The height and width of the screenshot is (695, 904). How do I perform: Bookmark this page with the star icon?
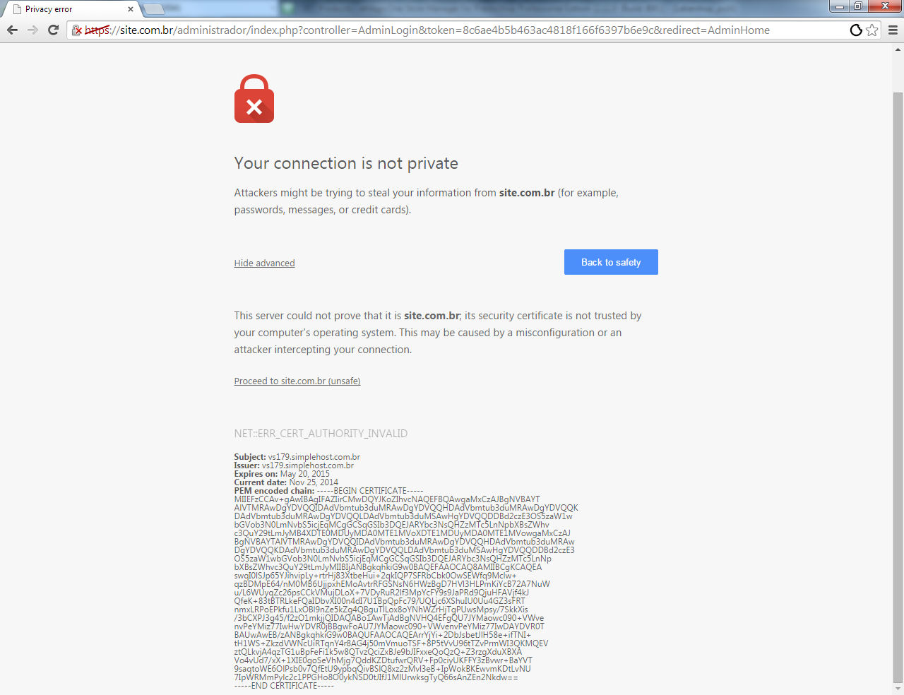click(x=872, y=30)
